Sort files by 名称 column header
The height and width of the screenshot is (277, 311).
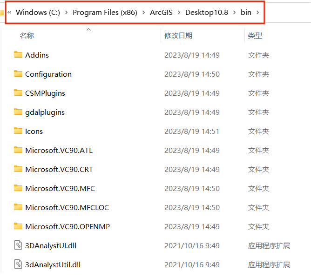[27, 36]
